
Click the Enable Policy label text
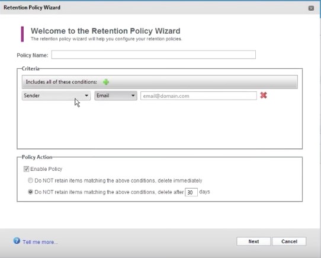[46, 169]
